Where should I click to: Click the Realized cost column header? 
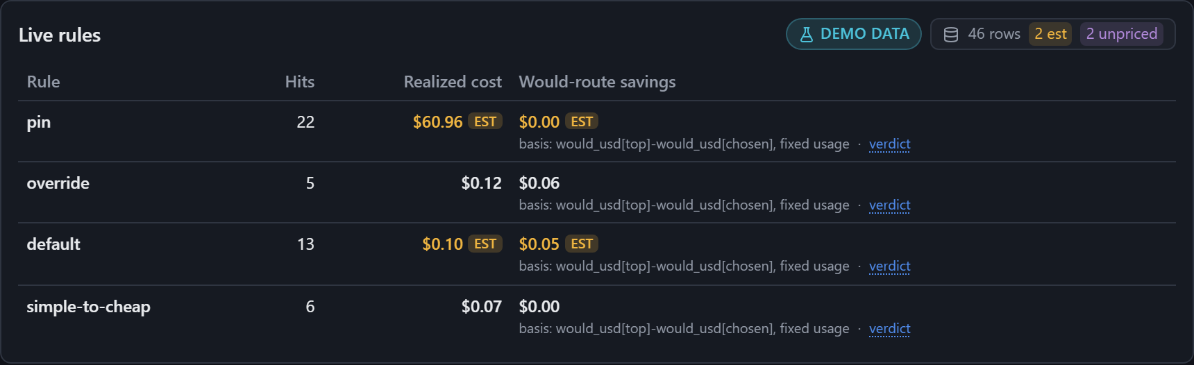453,82
